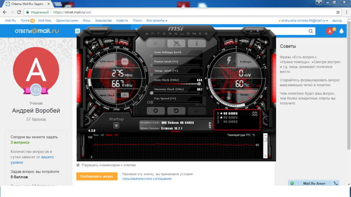Apply settings with the checkmark button

click(197, 111)
